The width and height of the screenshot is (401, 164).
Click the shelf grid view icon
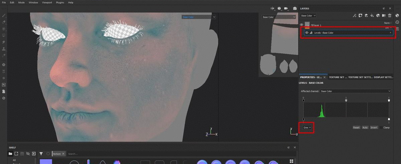tap(291, 161)
